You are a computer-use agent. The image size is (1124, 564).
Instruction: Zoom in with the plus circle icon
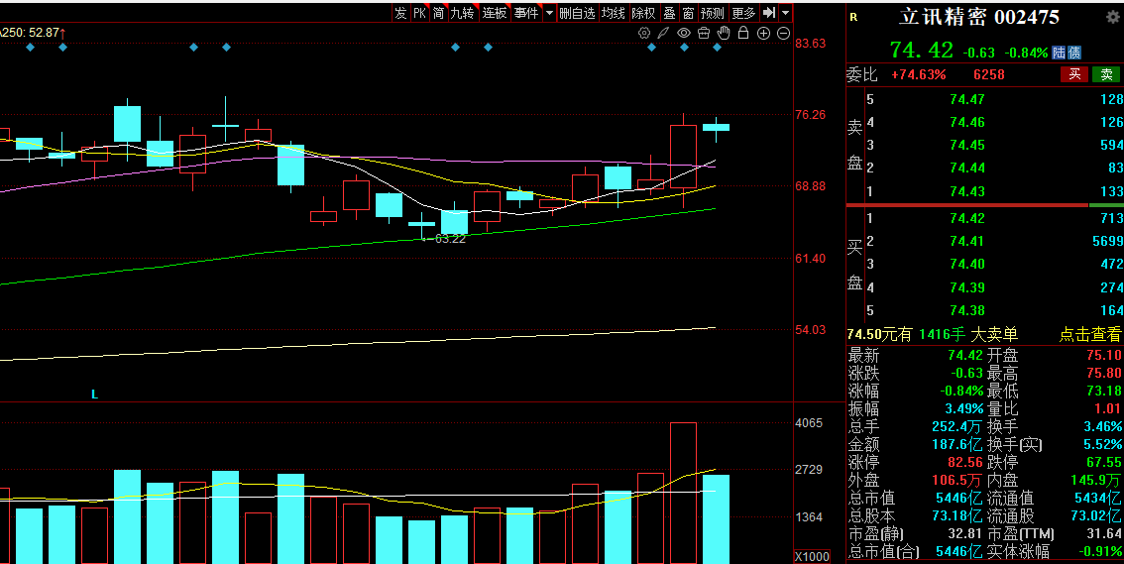763,33
